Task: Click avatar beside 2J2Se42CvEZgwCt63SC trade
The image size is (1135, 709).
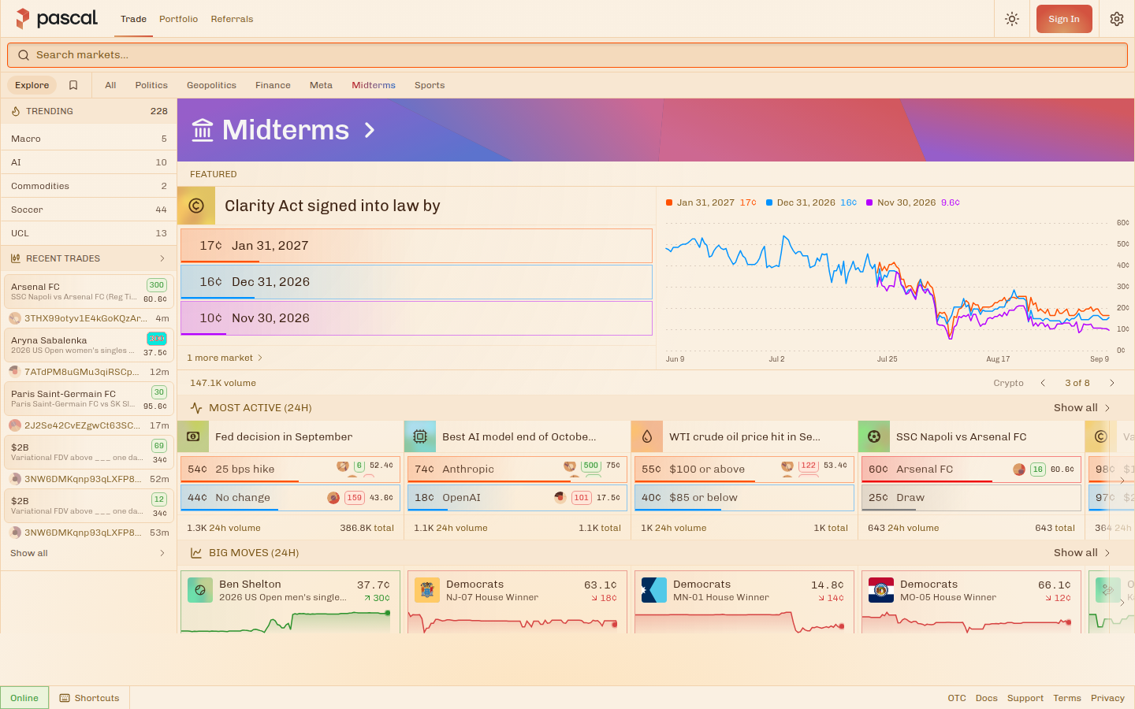Action: 14,425
